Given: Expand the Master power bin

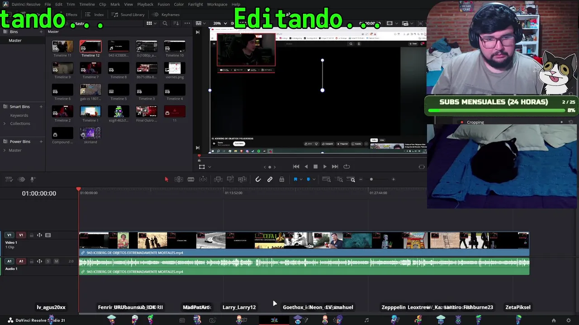Looking at the screenshot, I should coord(5,150).
